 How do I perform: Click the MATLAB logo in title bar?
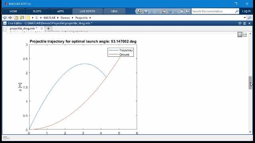pos(6,4)
